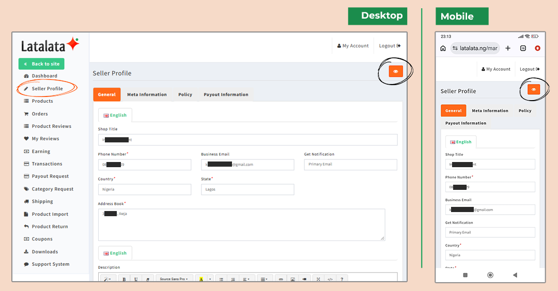This screenshot has width=558, height=291.
Task: Insert an unordered bullet list in editor
Action: 221,279
